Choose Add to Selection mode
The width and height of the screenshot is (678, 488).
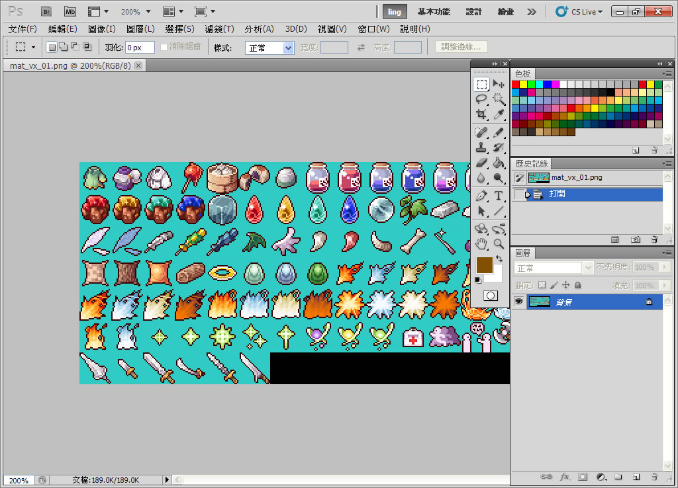click(x=63, y=47)
